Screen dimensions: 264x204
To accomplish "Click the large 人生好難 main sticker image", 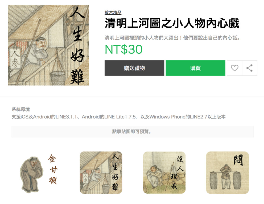I will 48,45.
